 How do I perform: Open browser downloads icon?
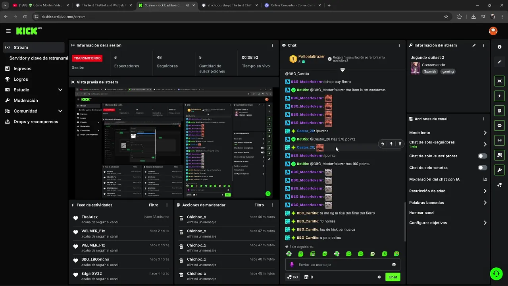tap(473, 17)
